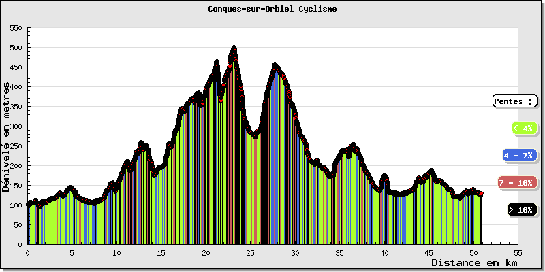Pick the red "7 - 10%" legend swatch
This screenshot has height=272, width=545.
(x=518, y=183)
